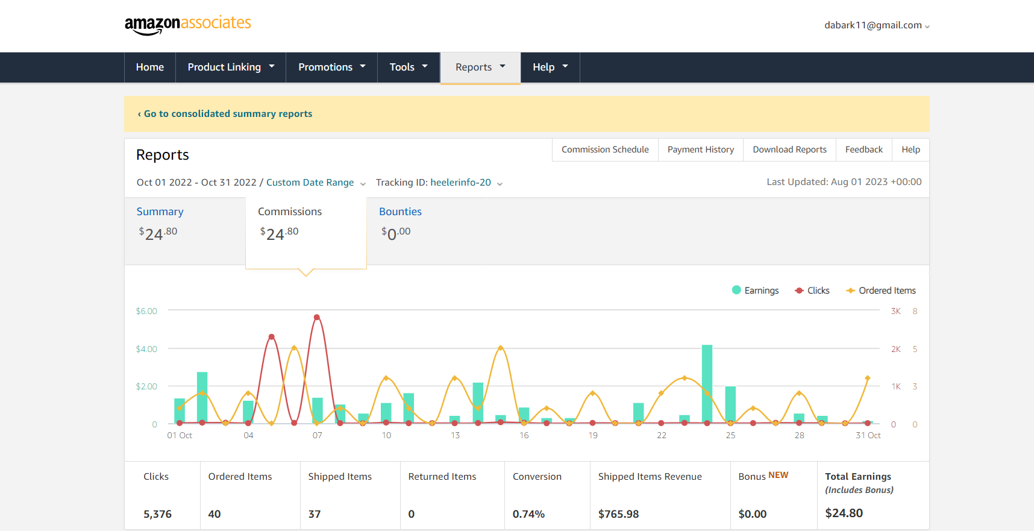Click the Ordered Items value 40
Screen dimensions: 1034x531
point(215,514)
